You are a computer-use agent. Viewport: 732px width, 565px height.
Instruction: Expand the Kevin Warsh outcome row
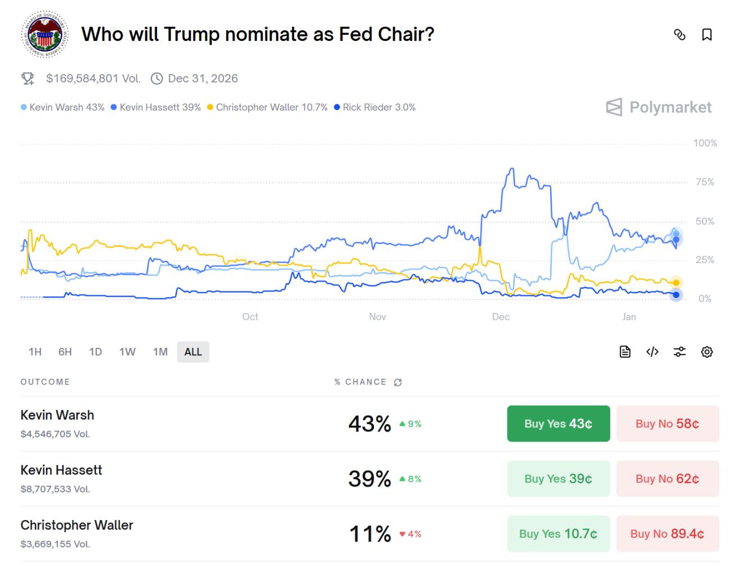click(57, 415)
